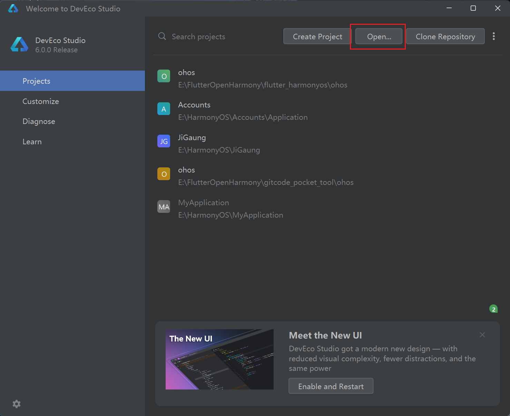Click the DevEco logo in title bar

tap(13, 9)
